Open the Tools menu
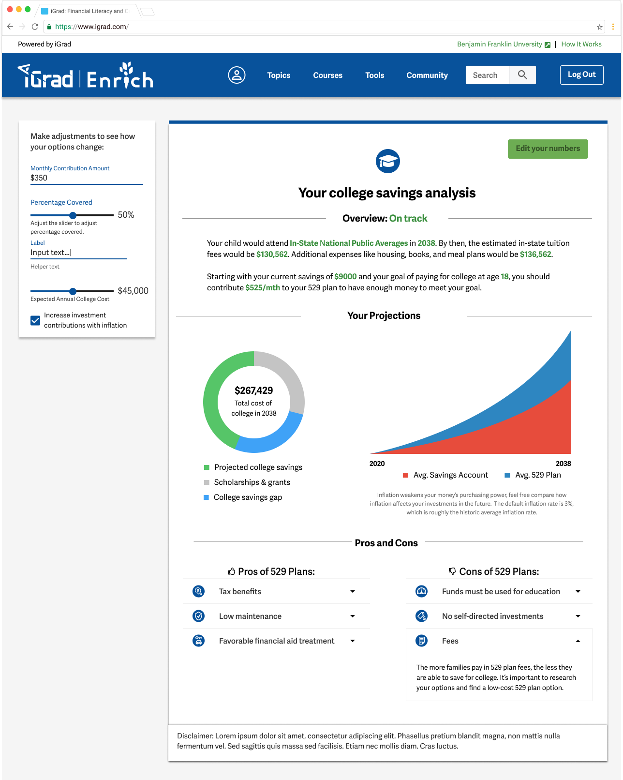623x780 pixels. (x=375, y=75)
